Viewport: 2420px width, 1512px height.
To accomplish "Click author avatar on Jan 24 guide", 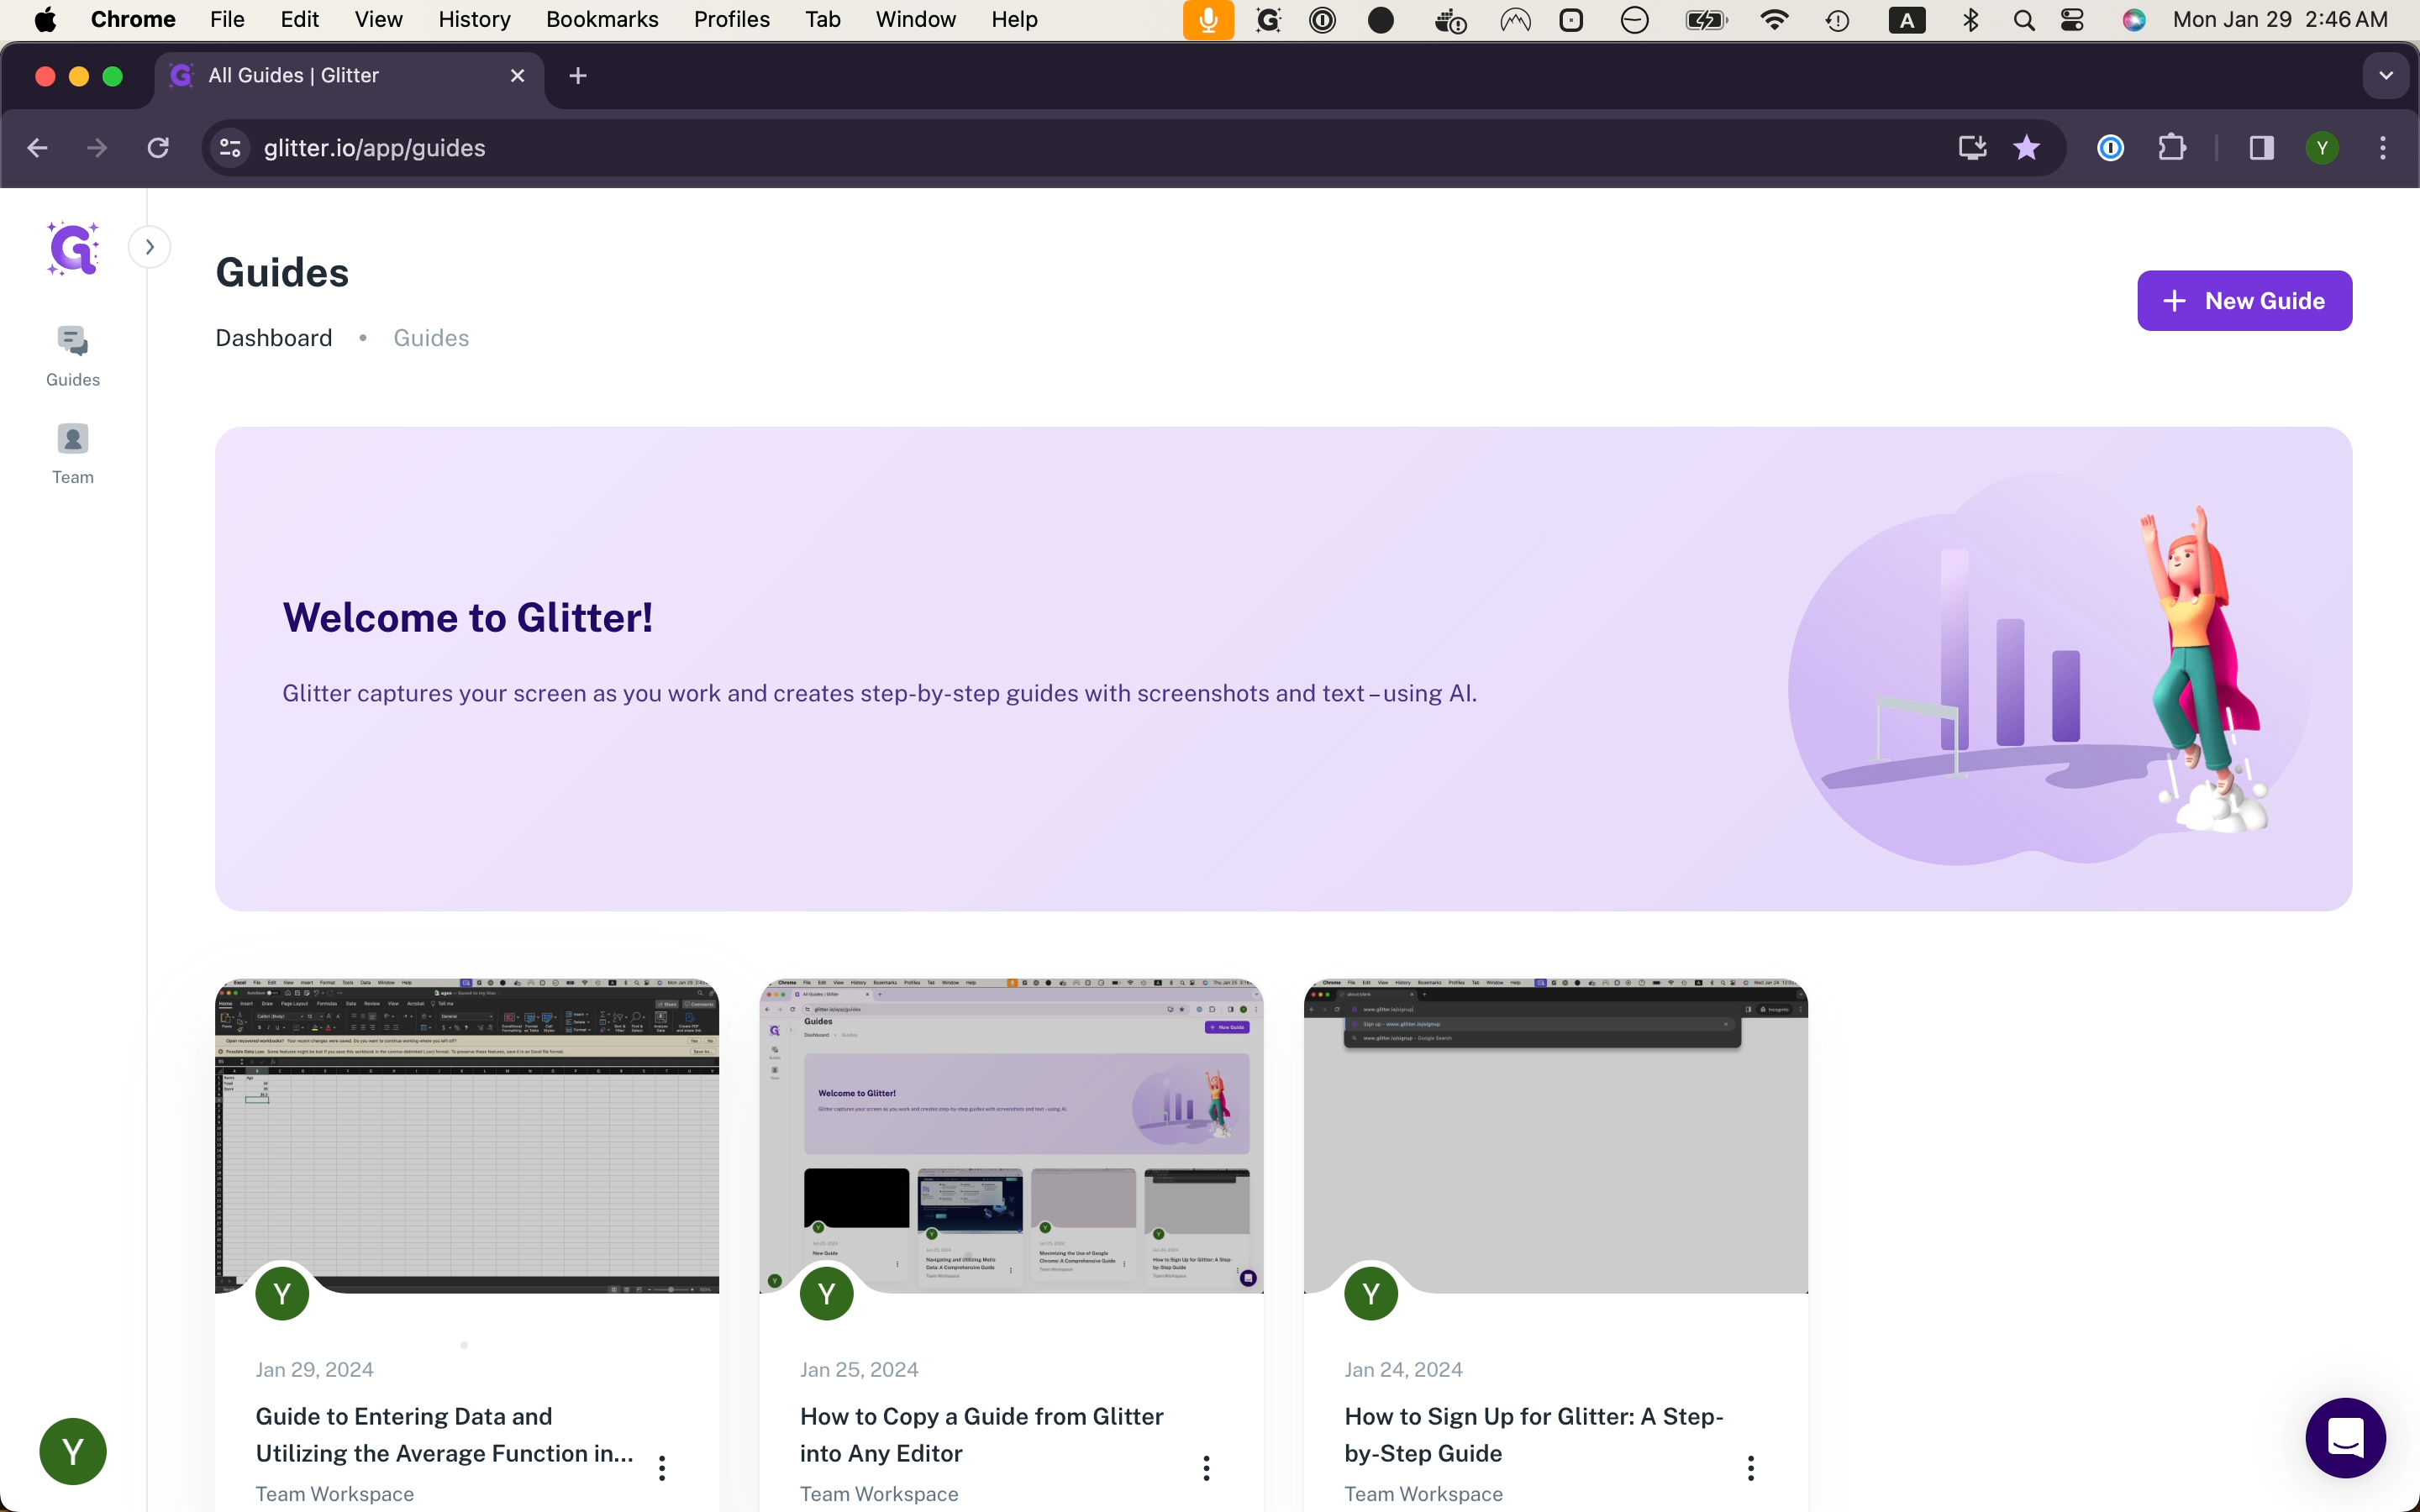I will [x=1370, y=1293].
